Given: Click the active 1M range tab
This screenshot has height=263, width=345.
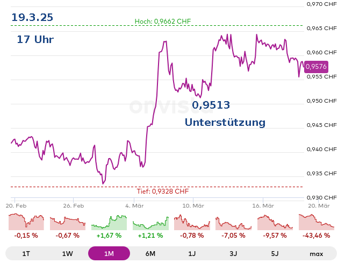Looking at the screenshot, I should [109, 253].
